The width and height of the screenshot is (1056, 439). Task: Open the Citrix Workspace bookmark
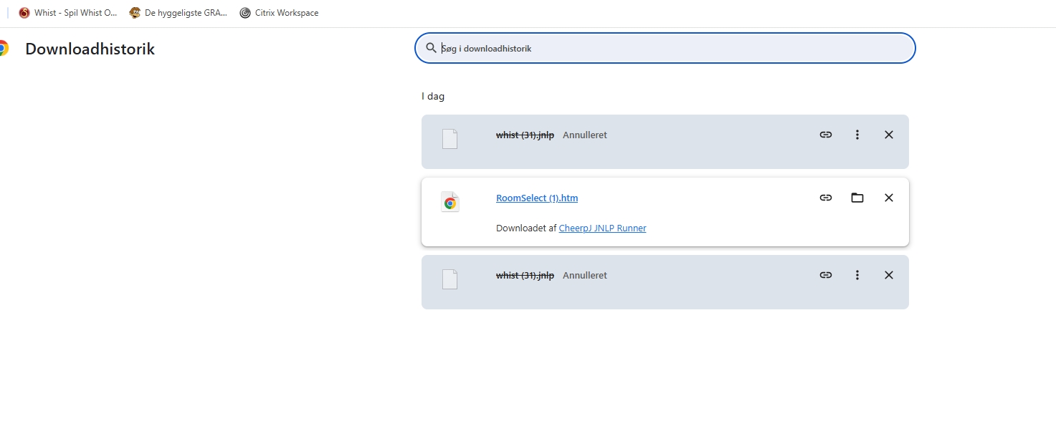(279, 13)
